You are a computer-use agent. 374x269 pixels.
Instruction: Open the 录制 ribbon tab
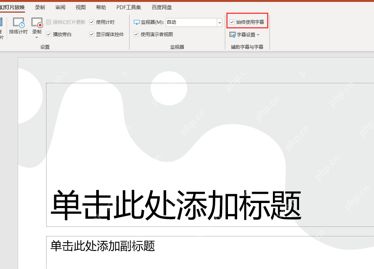40,7
